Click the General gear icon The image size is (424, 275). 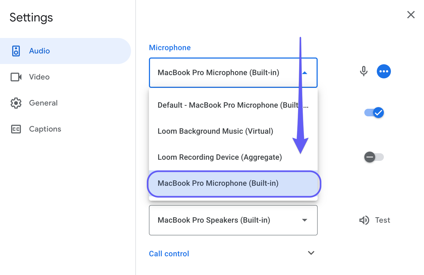coord(16,103)
